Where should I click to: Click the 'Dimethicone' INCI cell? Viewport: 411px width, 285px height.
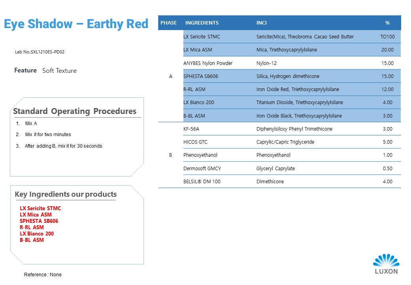pyautogui.click(x=270, y=182)
